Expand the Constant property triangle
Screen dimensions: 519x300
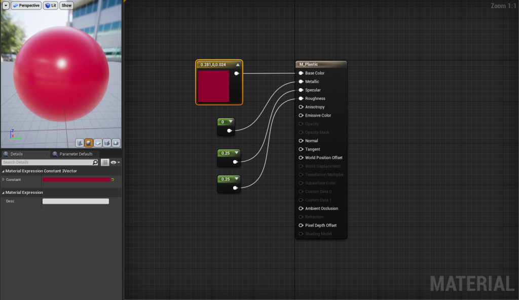point(4,179)
